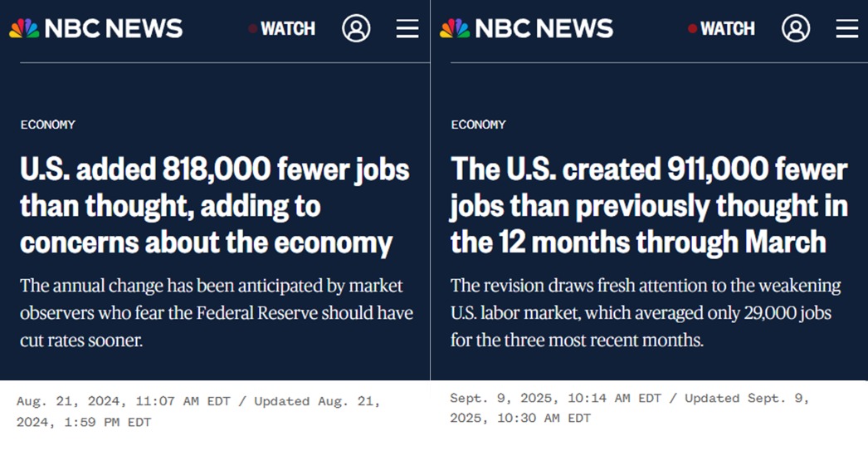868x451 pixels.
Task: Open the "U.S. added 818,000 fewer jobs" headline
Action: [x=214, y=206]
